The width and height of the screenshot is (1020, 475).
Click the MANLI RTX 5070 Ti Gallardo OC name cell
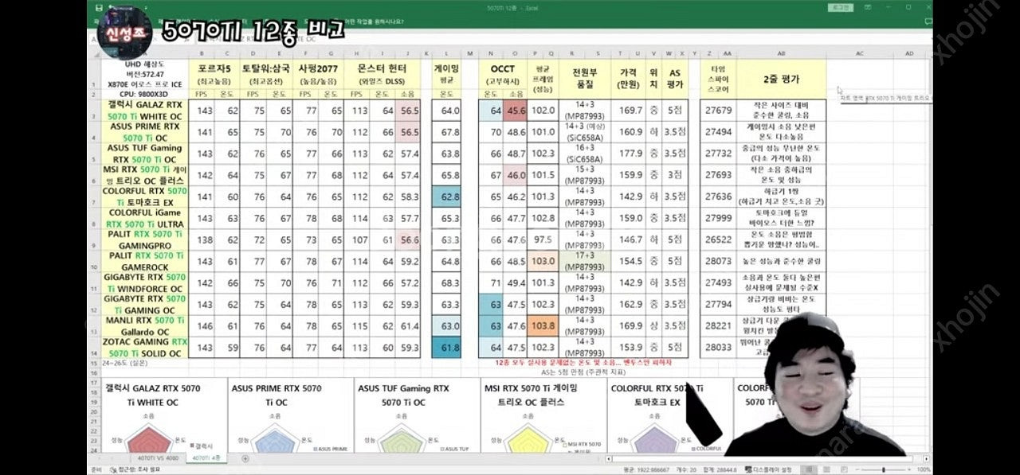click(x=144, y=325)
